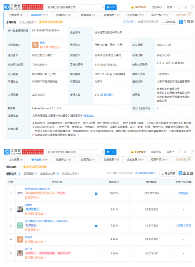Select the 企业自主公示 46 tab
The width and height of the screenshot is (195, 267).
(x=50, y=174)
